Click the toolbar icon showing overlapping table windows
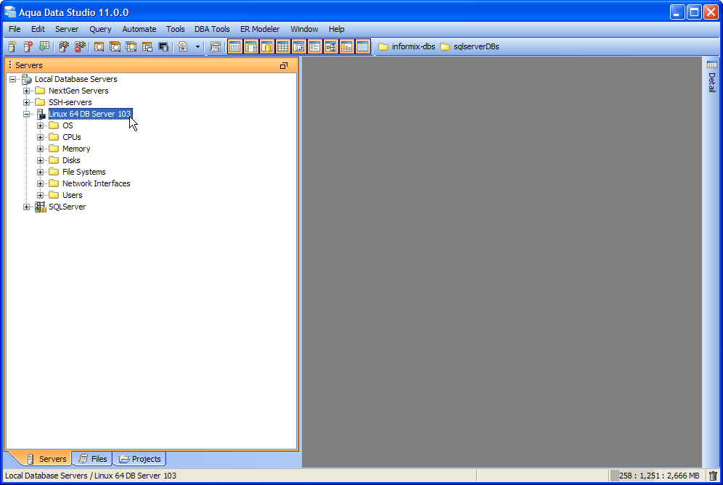723x485 pixels. coord(147,46)
